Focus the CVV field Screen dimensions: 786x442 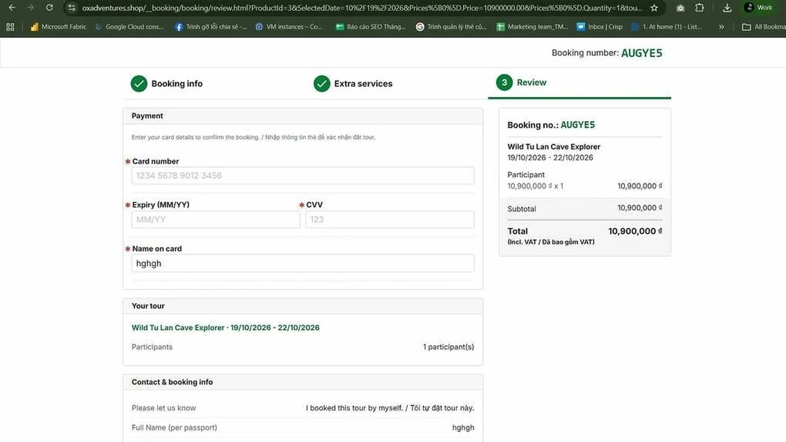tap(390, 219)
